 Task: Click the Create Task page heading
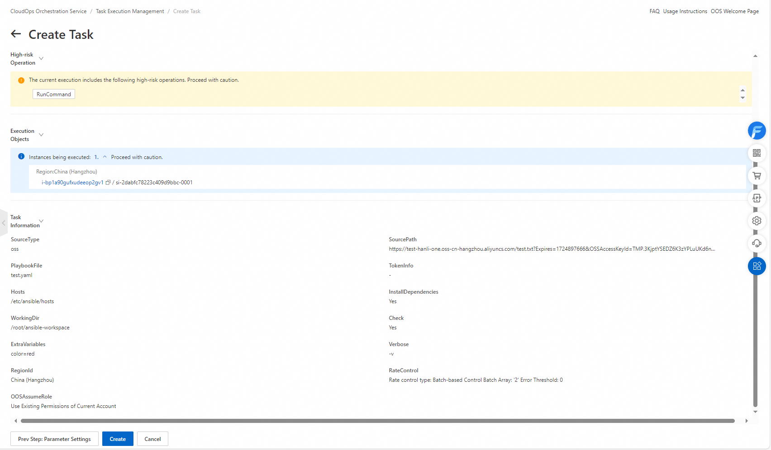click(61, 34)
